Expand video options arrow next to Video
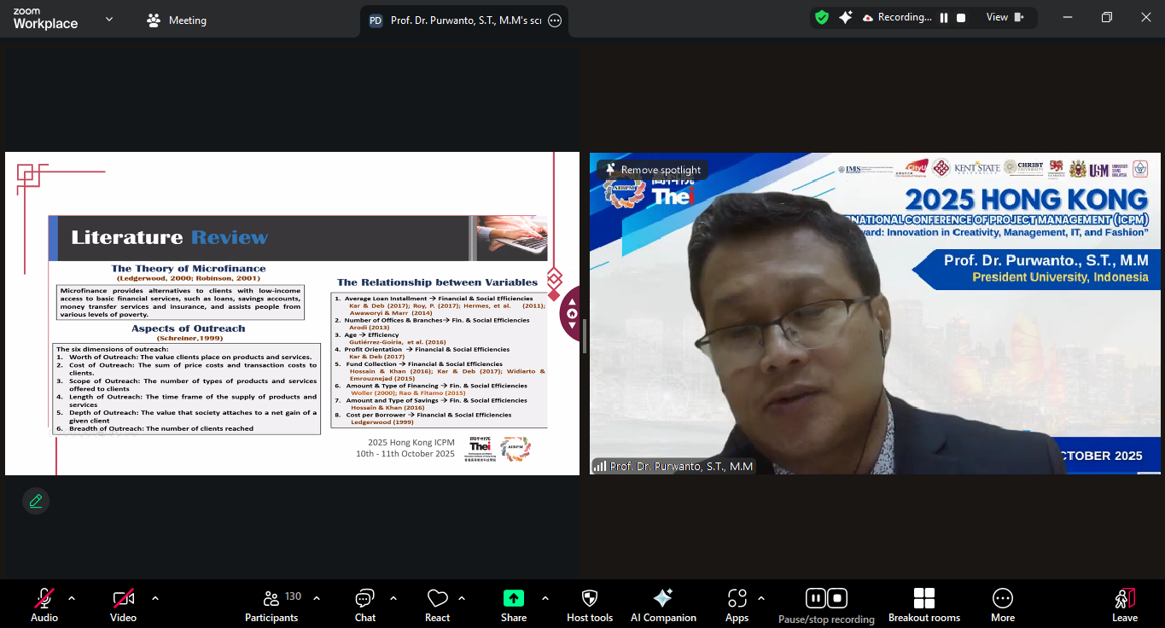The width and height of the screenshot is (1165, 628). (x=154, y=598)
